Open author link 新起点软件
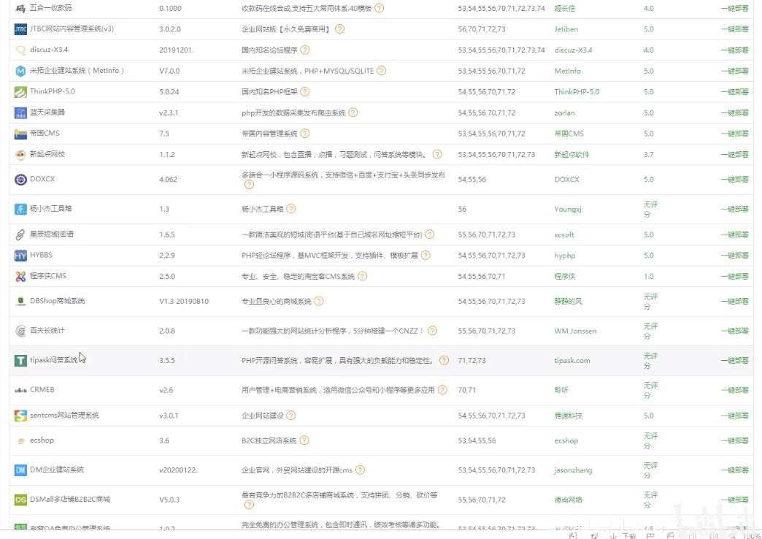 click(x=571, y=155)
